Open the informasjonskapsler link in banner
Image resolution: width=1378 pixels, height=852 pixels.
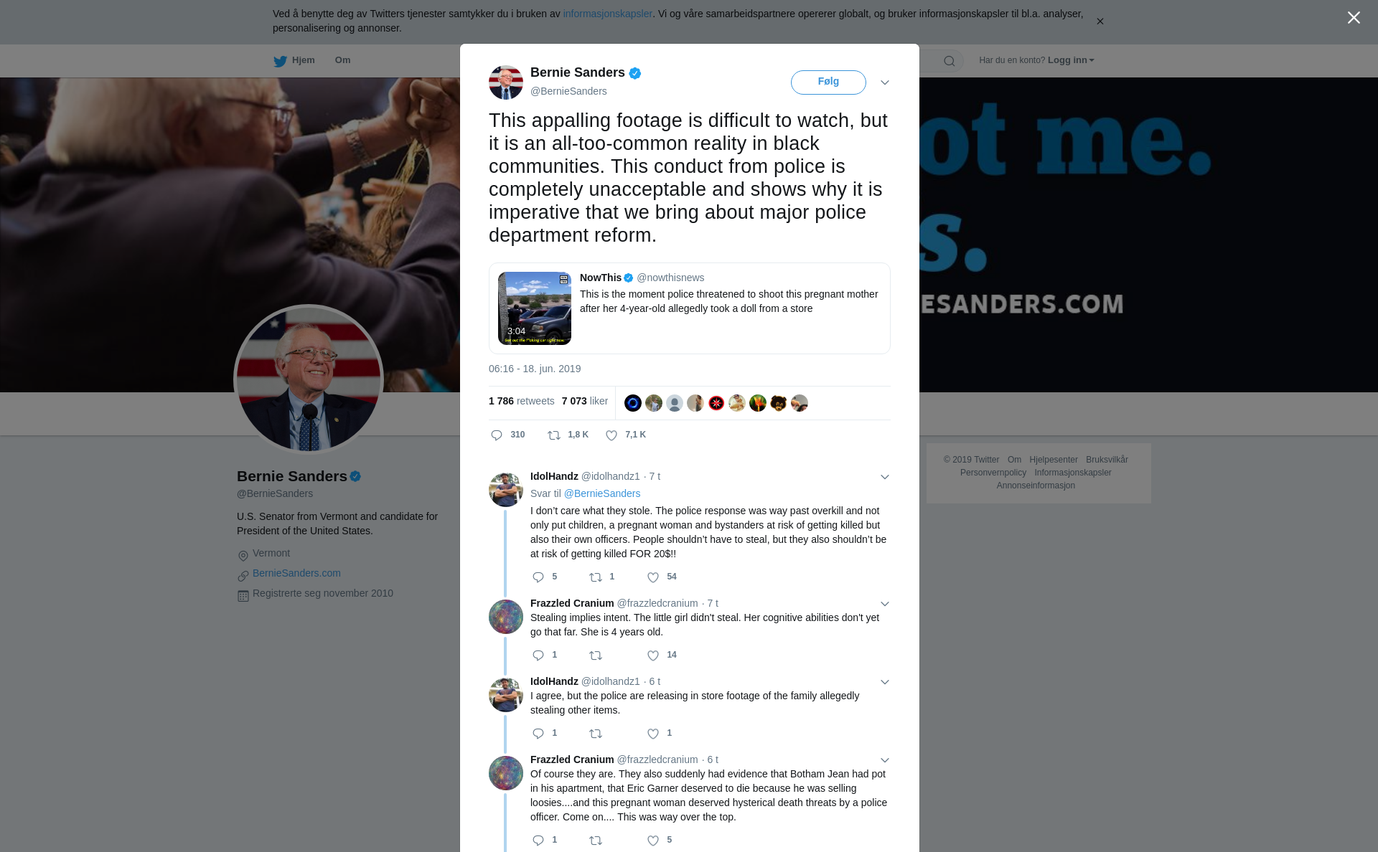pyautogui.click(x=607, y=14)
